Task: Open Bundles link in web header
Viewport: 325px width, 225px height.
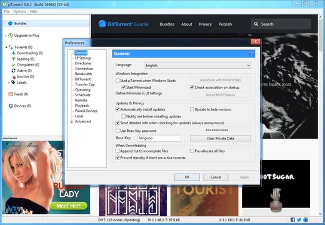Action: click(x=167, y=24)
